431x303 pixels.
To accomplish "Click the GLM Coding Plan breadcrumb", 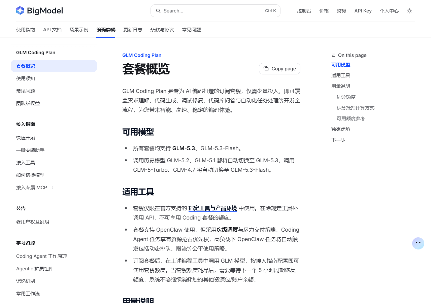I will [142, 55].
